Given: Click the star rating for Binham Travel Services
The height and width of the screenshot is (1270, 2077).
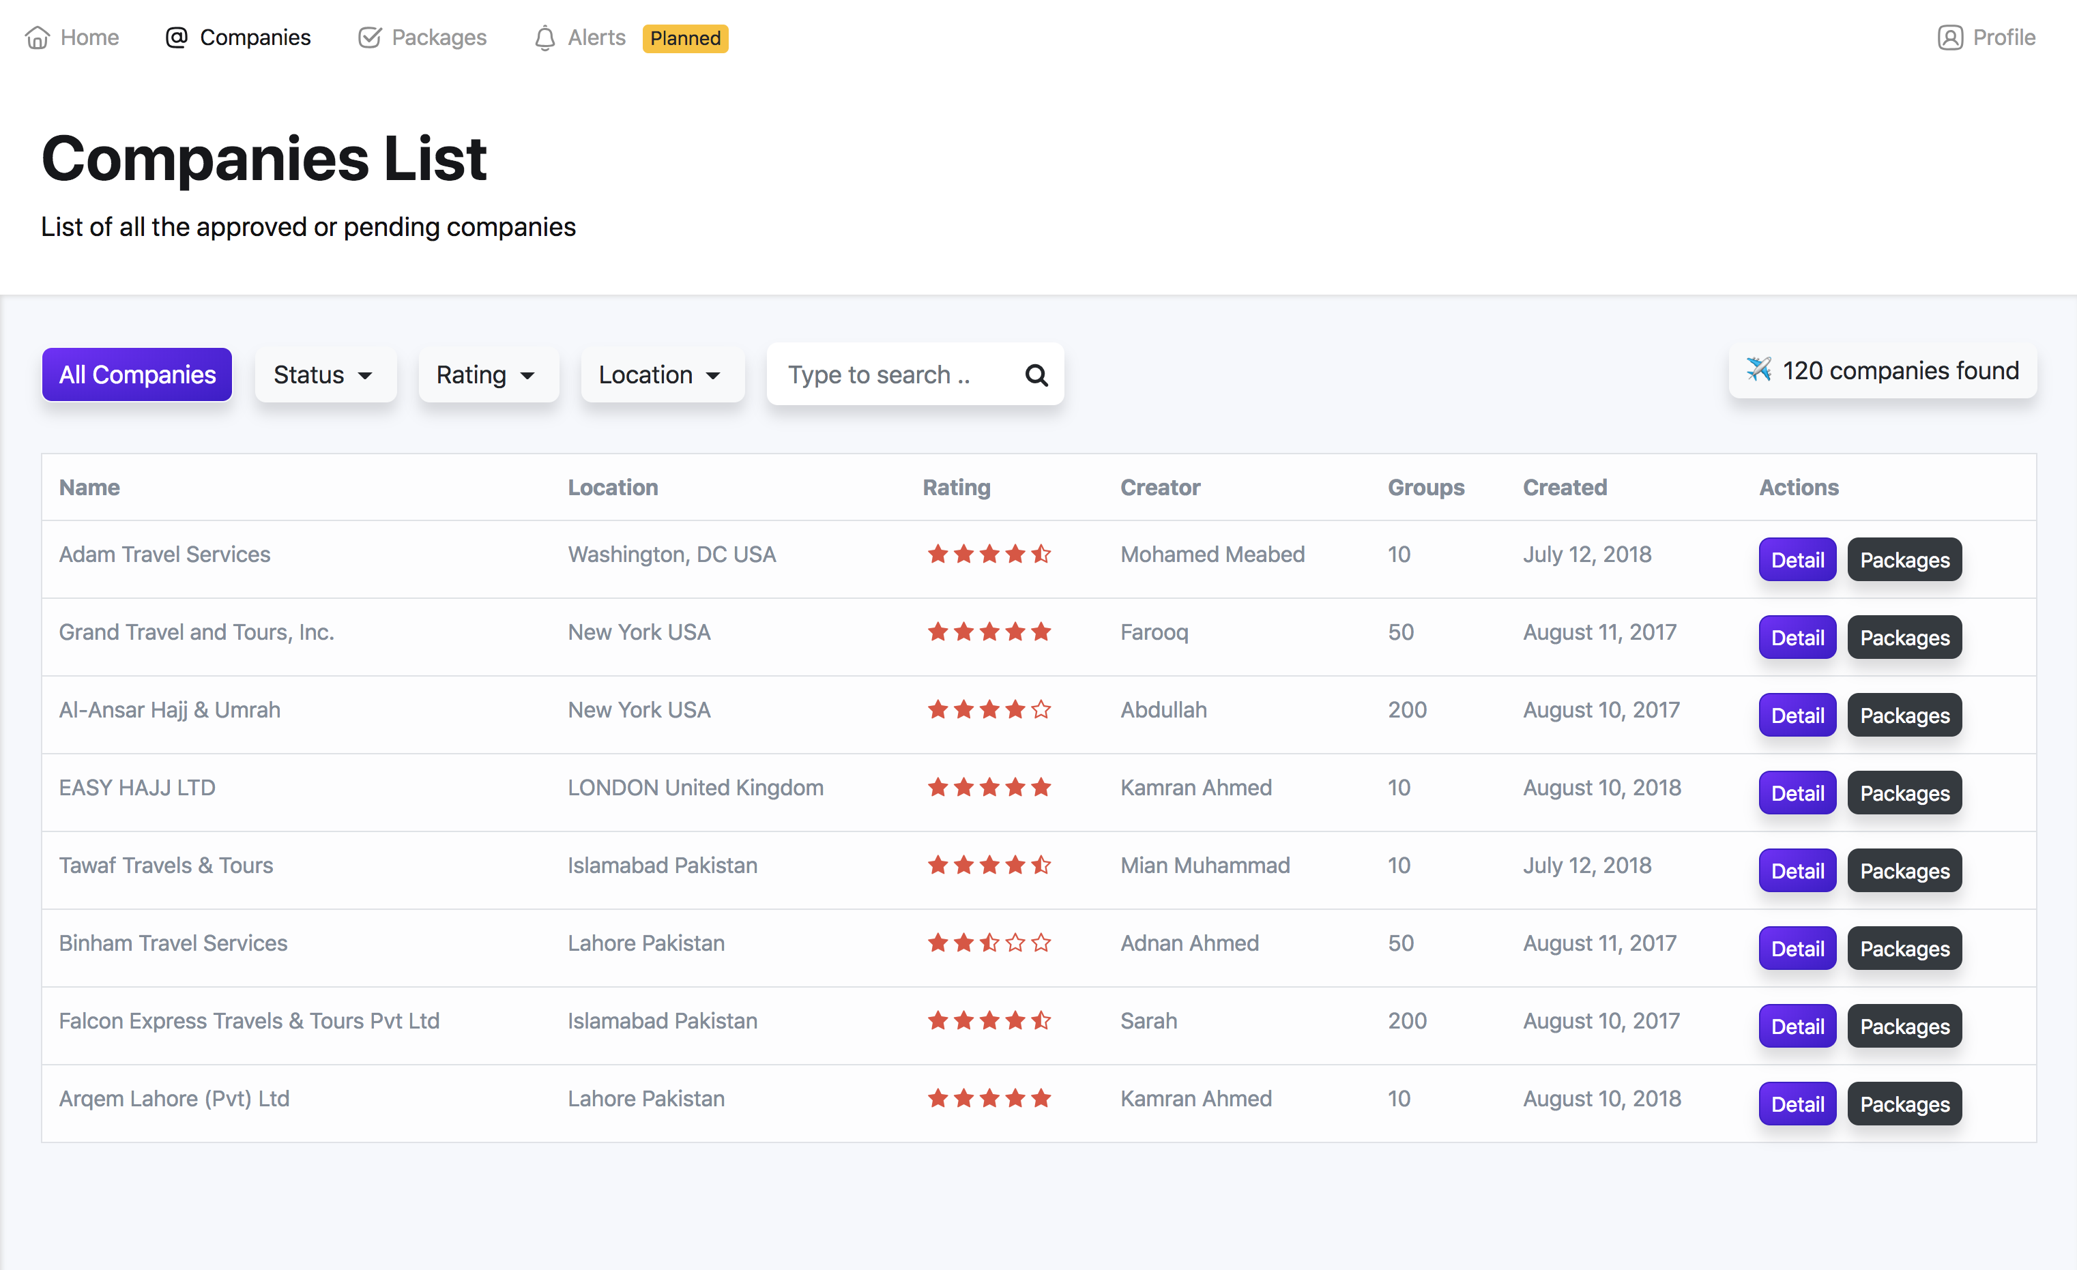Looking at the screenshot, I should (x=989, y=943).
